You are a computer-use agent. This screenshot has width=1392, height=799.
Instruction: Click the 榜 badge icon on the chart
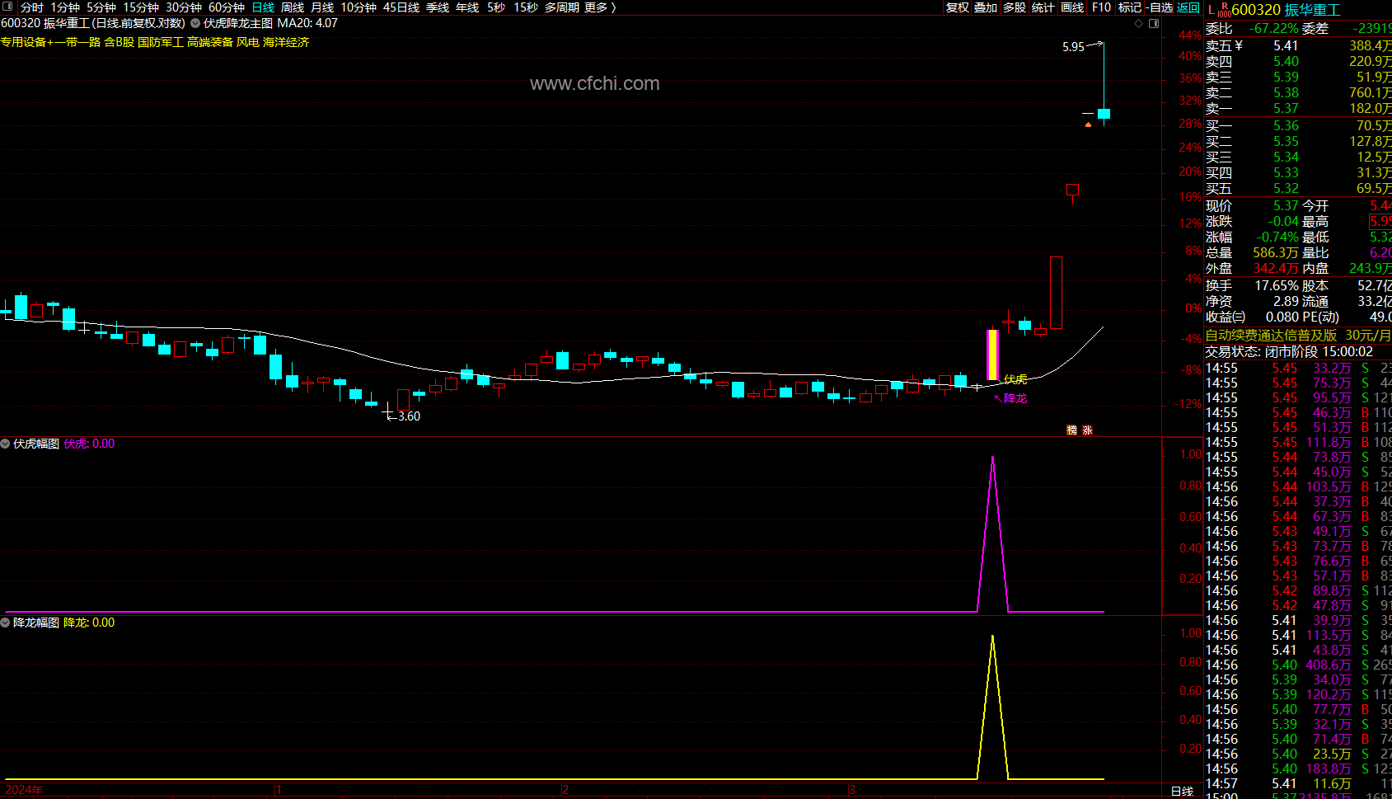point(1071,430)
